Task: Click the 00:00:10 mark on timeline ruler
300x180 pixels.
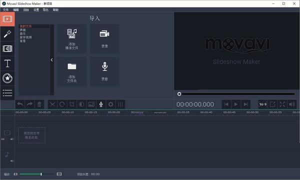Action: tap(67, 112)
